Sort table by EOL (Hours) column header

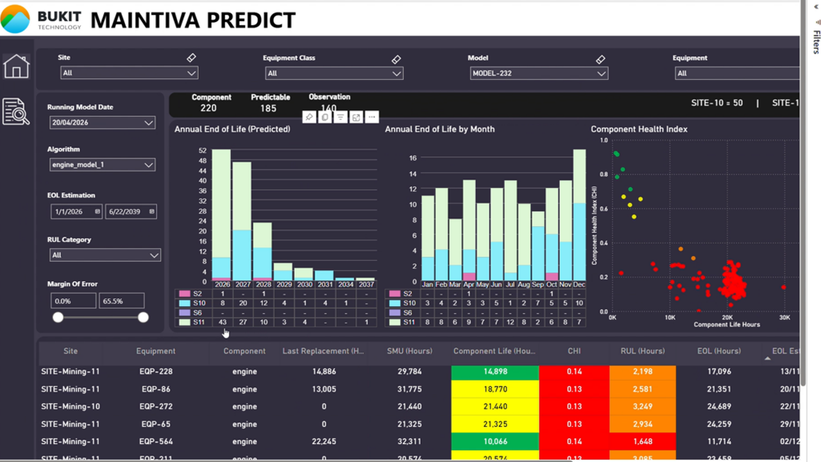(719, 351)
